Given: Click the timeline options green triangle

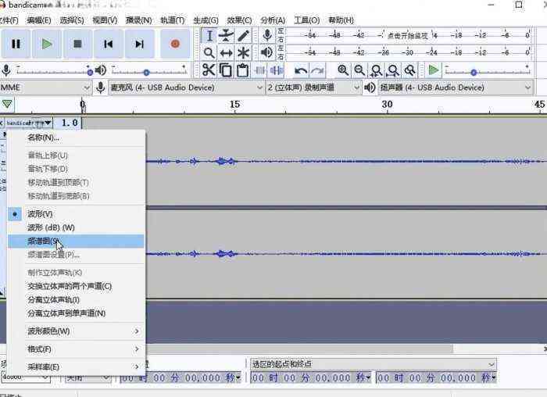Looking at the screenshot, I should (x=7, y=104).
